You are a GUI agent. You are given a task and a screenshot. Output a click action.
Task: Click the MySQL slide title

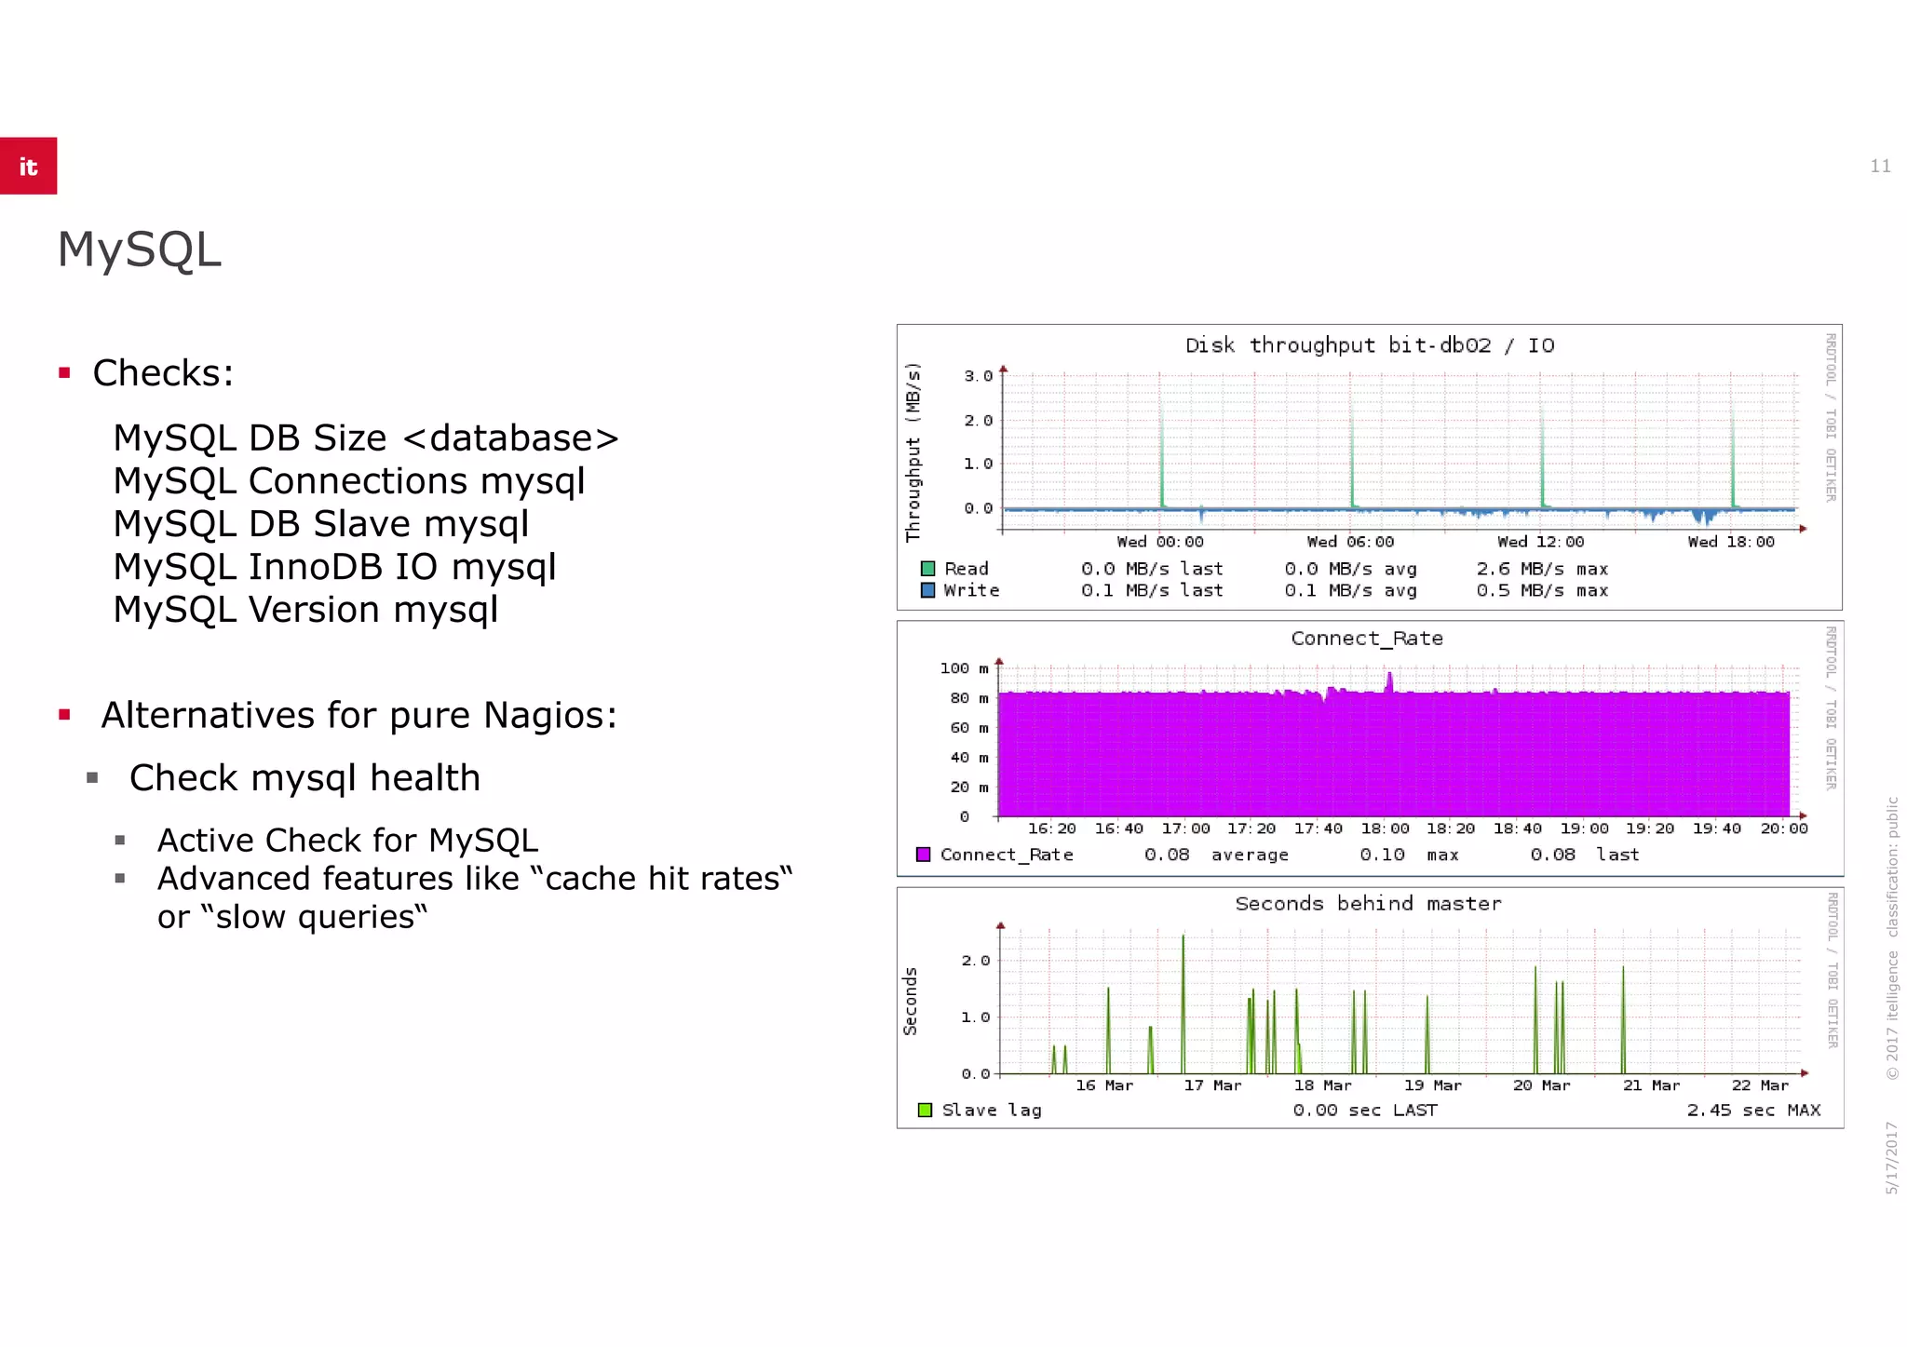click(140, 249)
